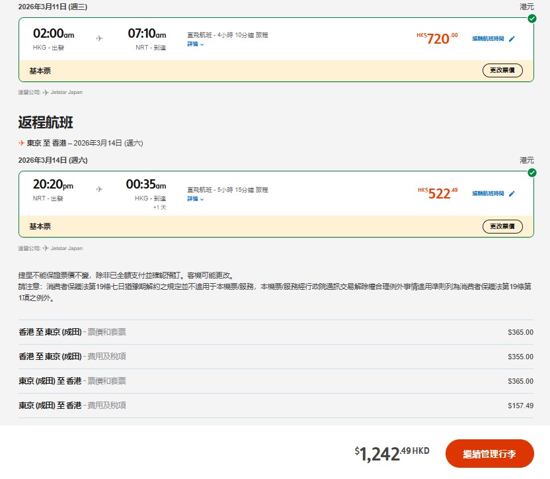Click 更改票價 on the outbound flight
550x479 pixels.
click(x=502, y=70)
